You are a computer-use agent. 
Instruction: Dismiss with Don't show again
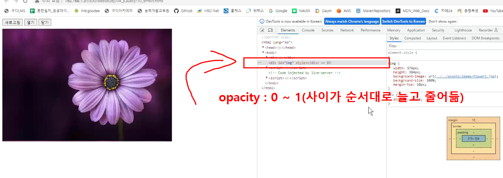point(442,21)
